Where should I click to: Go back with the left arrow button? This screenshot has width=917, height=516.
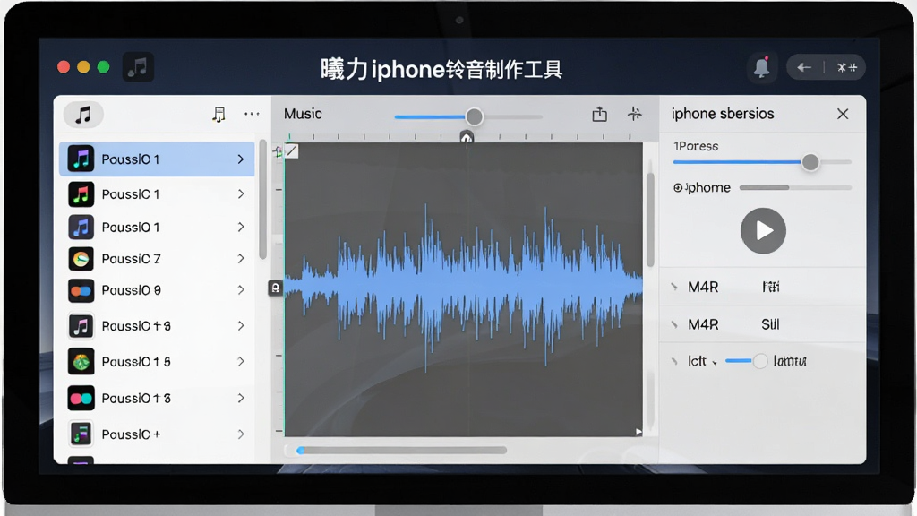tap(805, 68)
